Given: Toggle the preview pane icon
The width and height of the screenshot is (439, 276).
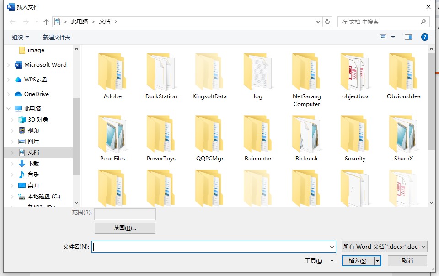Looking at the screenshot, I should tap(408, 37).
